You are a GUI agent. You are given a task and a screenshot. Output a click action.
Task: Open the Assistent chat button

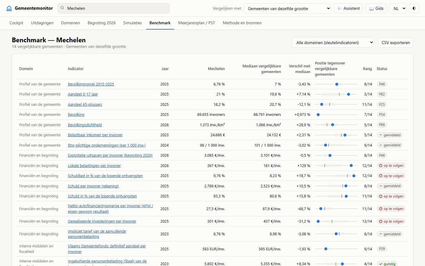click(x=348, y=8)
